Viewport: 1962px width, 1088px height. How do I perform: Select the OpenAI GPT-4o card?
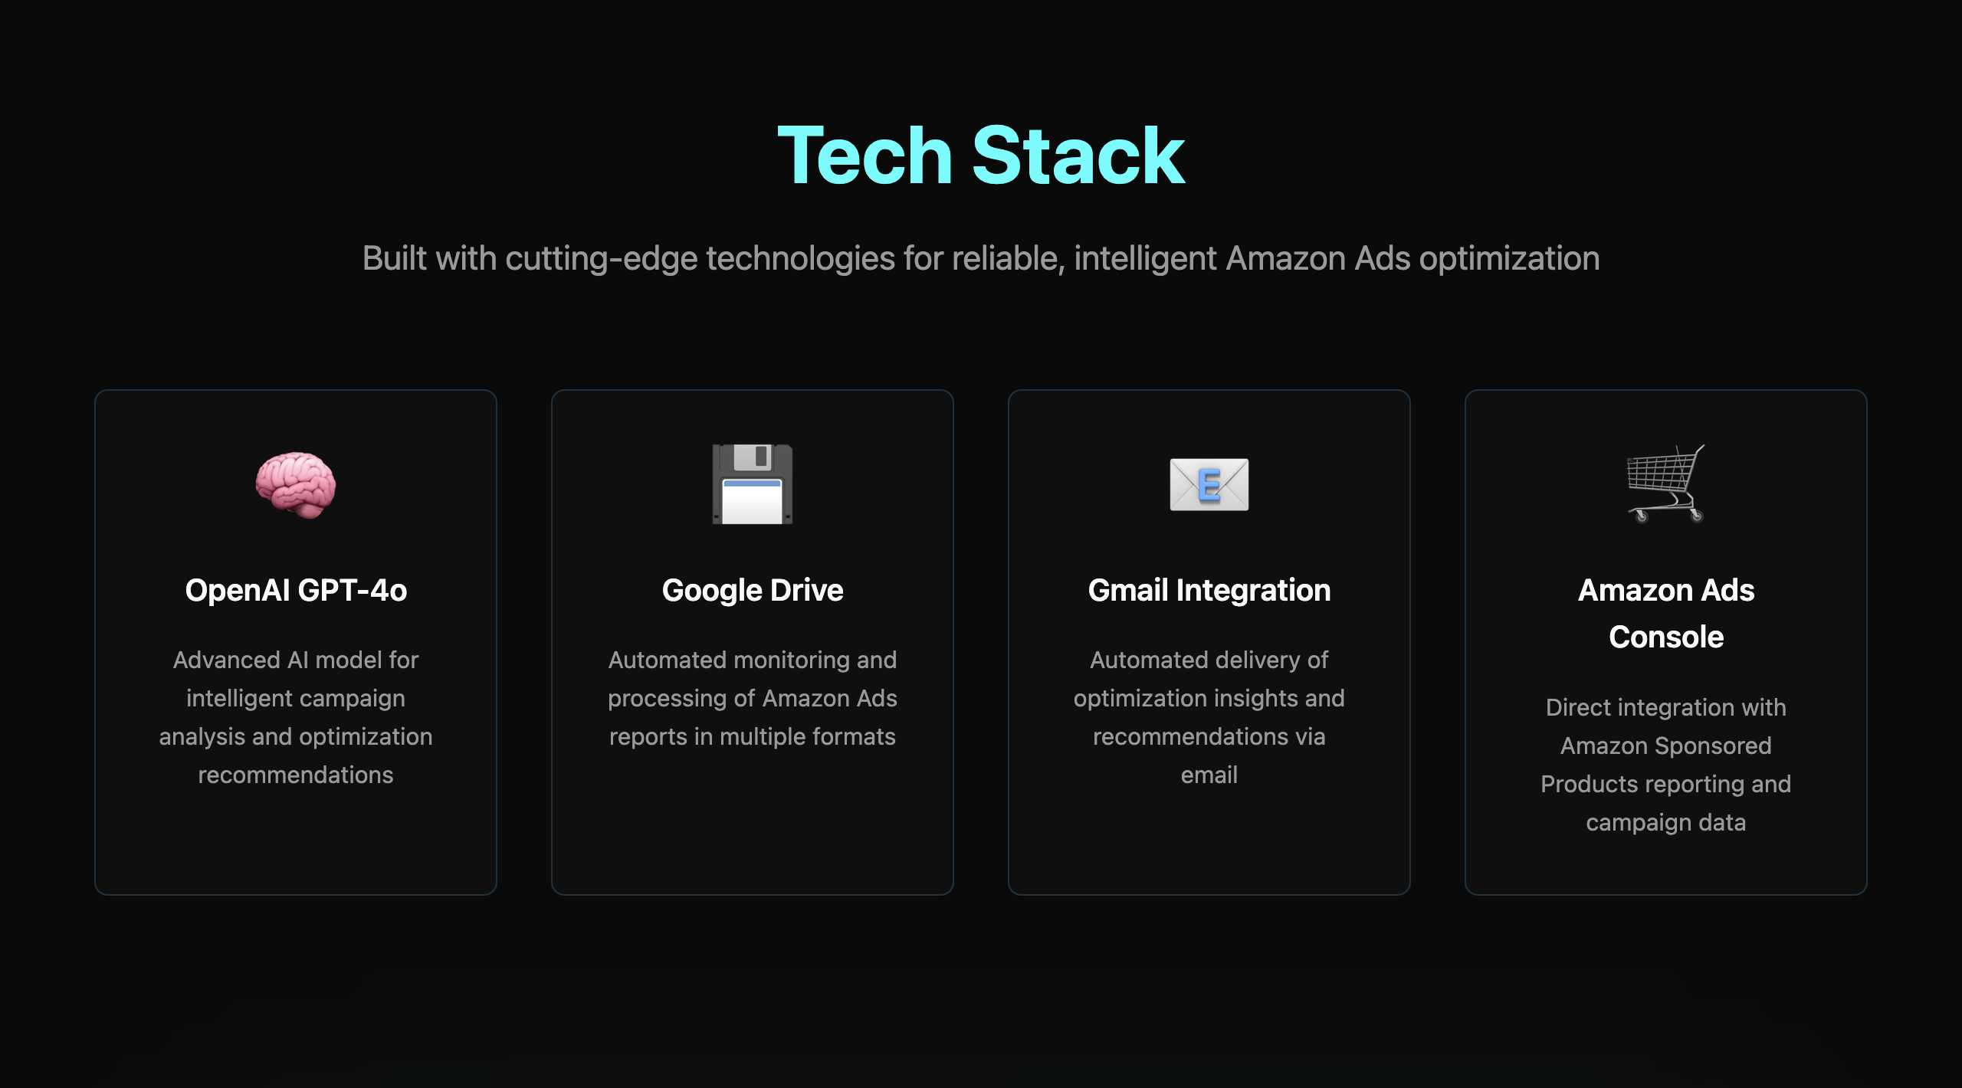[x=296, y=642]
